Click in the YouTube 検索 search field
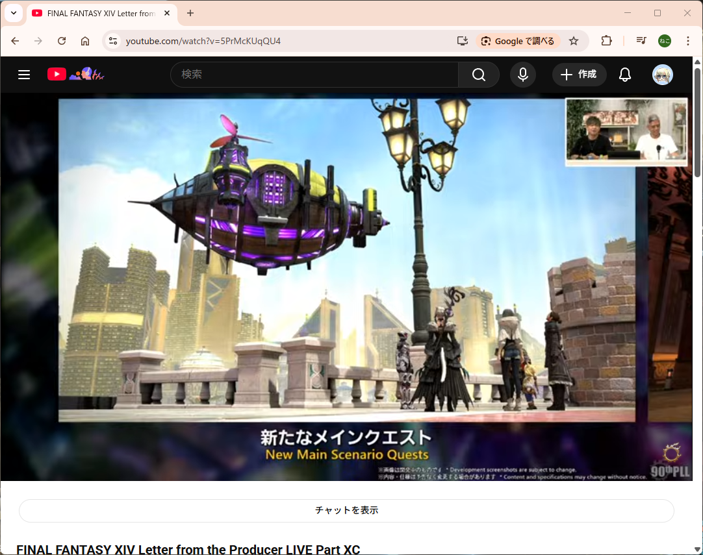This screenshot has height=555, width=703. tap(315, 75)
